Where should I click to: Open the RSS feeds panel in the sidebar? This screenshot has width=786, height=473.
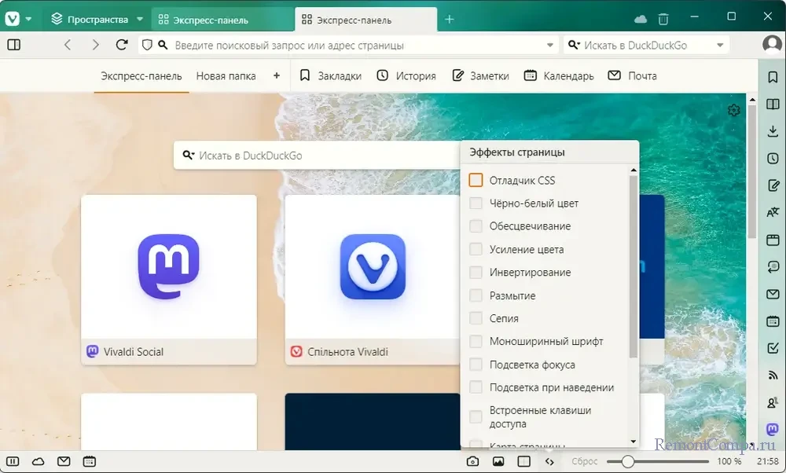coord(773,376)
